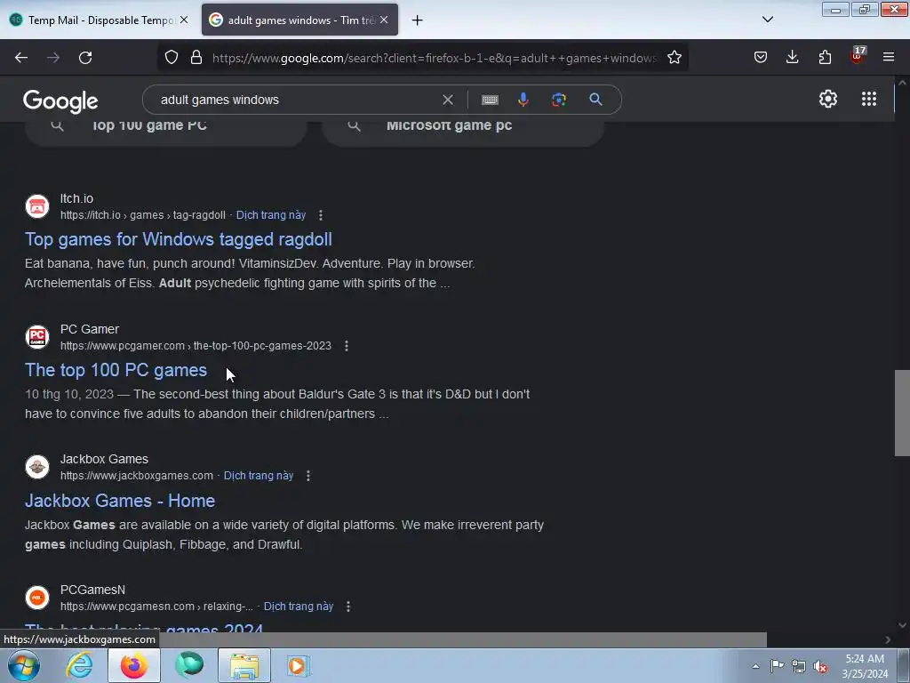Open the media player taskbar icon
Viewport: 910px width, 683px height.
(x=298, y=665)
